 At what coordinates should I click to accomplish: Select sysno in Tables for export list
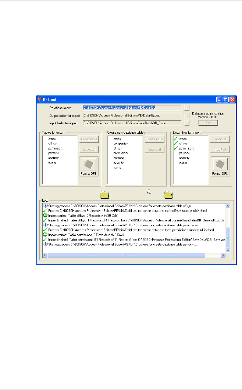(x=52, y=163)
